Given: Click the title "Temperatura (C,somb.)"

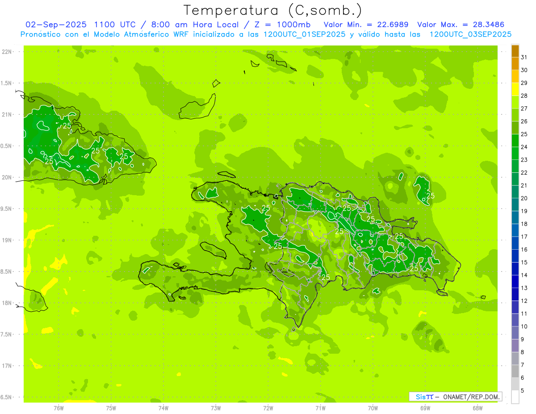Looking at the screenshot, I should click(273, 10).
